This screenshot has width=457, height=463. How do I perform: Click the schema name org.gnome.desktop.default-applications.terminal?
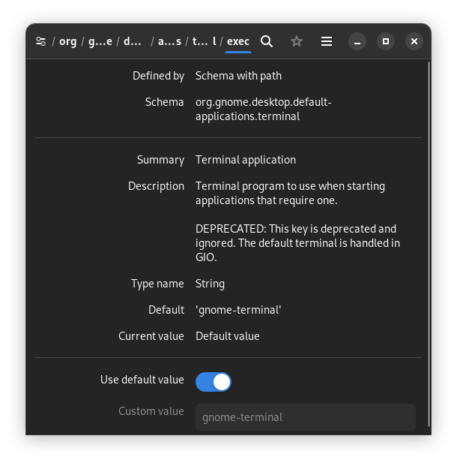[263, 110]
